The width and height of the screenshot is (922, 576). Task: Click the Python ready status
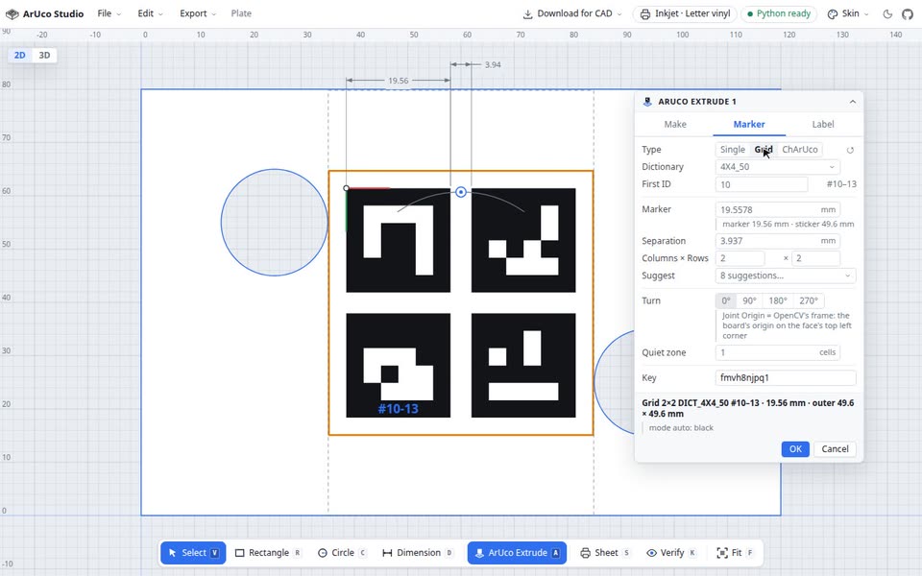(779, 13)
